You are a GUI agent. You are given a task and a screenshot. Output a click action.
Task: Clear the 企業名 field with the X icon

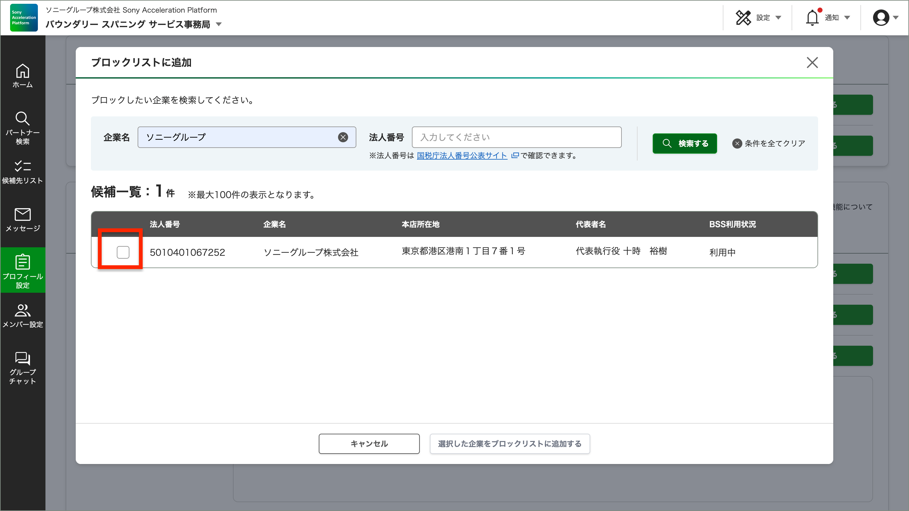coord(343,137)
